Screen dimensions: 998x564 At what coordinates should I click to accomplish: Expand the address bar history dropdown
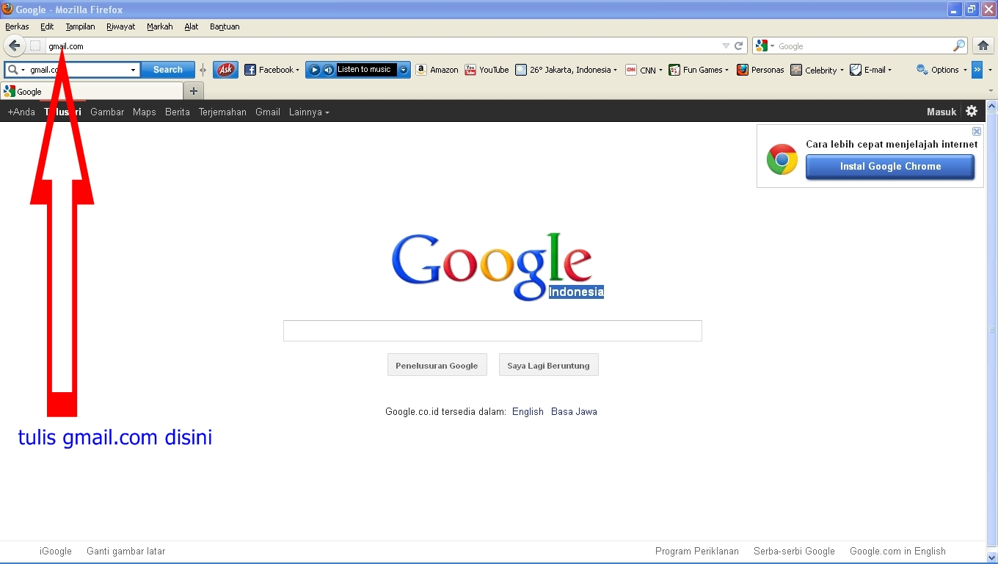click(726, 46)
